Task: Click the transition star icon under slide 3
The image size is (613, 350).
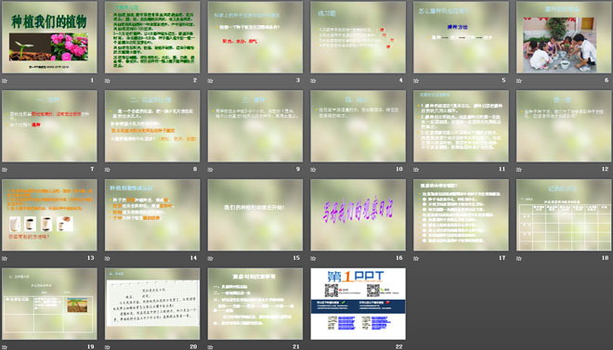Action: 210,81
